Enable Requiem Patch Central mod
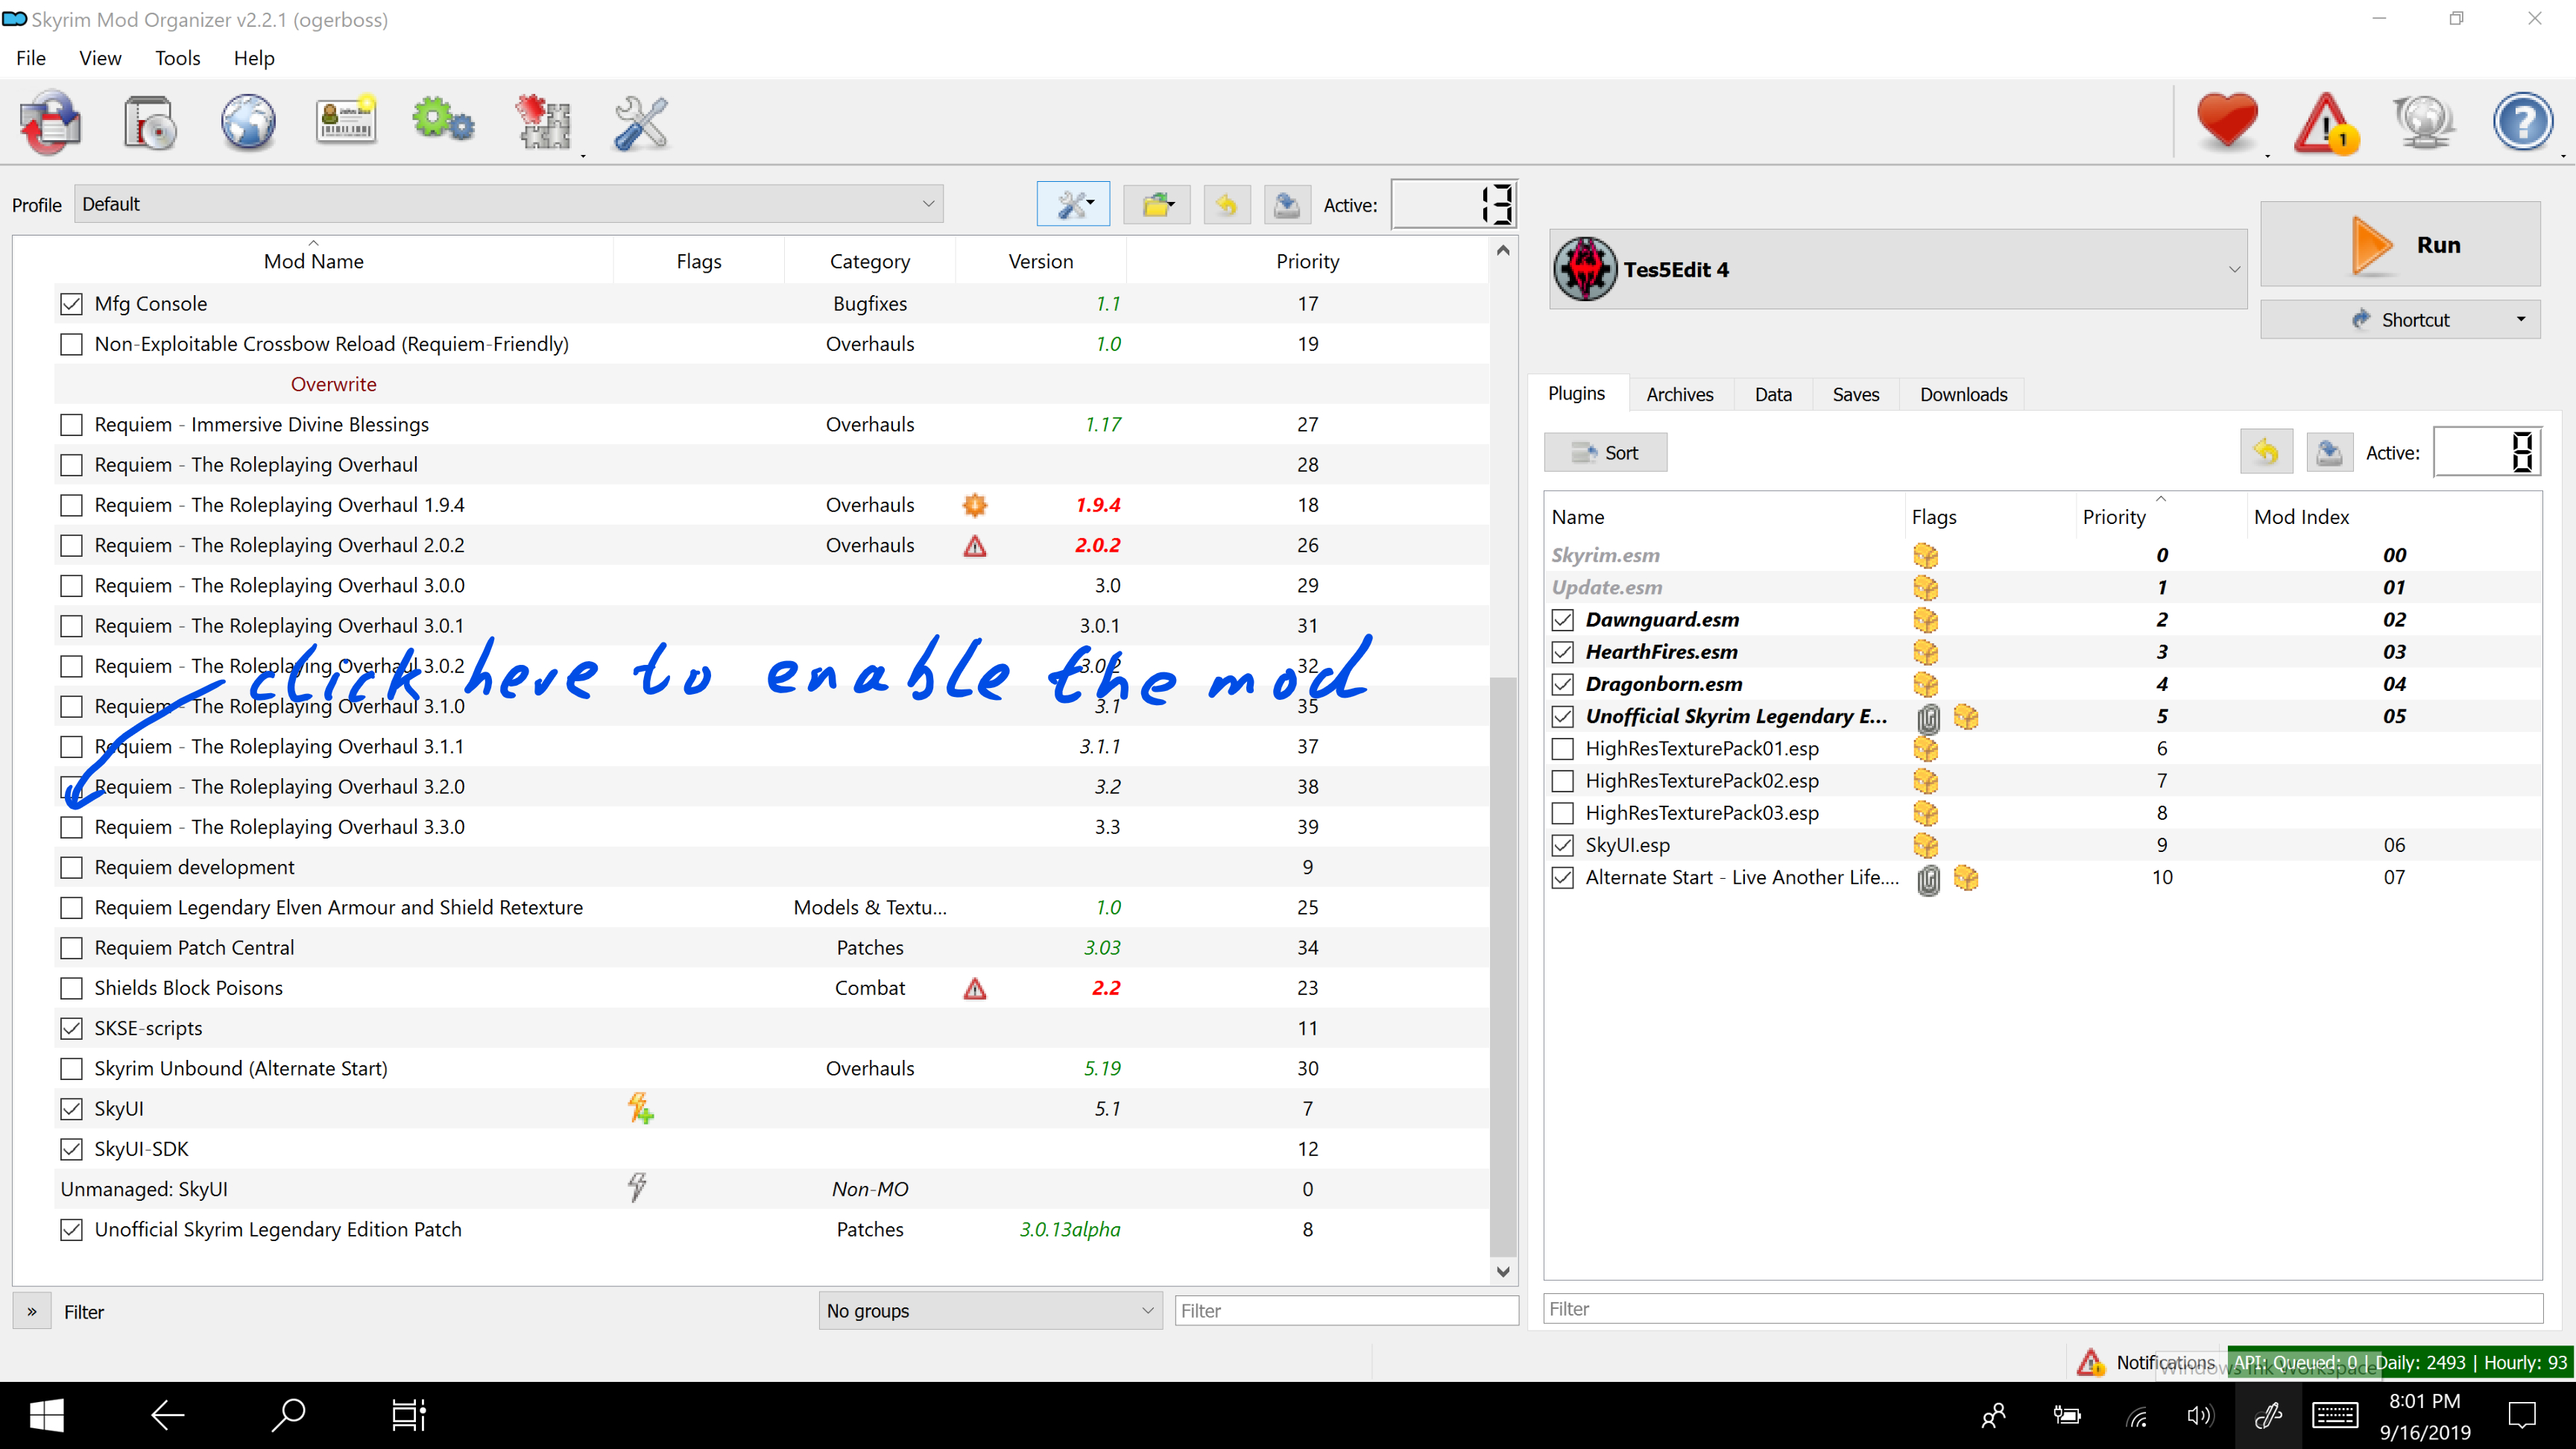This screenshot has width=2576, height=1449. click(x=71, y=948)
